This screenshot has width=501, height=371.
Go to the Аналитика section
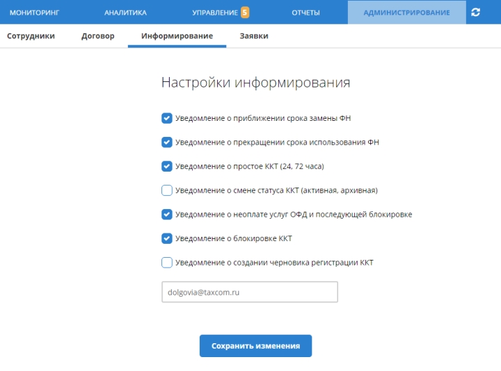coord(125,13)
